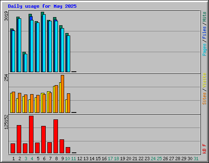The width and height of the screenshot is (209, 163).
Task: Click the cyan pages bar for day 6
Action: tap(44, 43)
